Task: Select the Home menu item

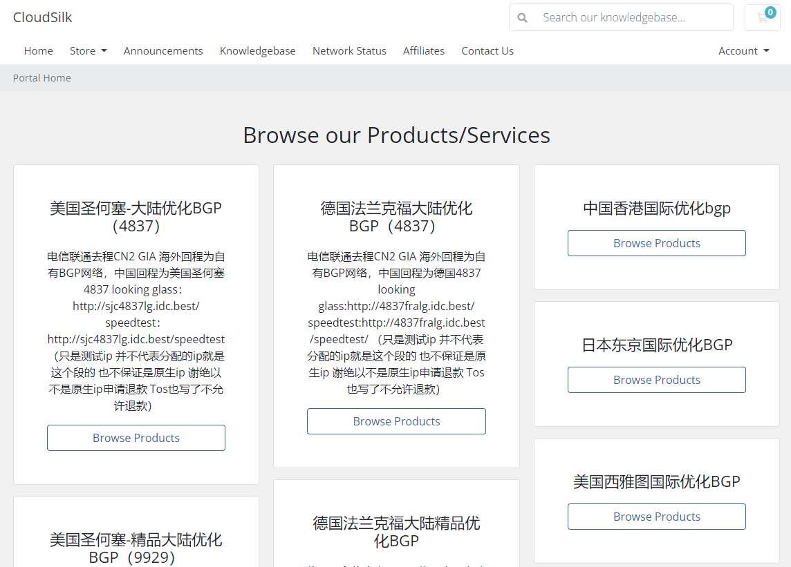Action: tap(38, 50)
